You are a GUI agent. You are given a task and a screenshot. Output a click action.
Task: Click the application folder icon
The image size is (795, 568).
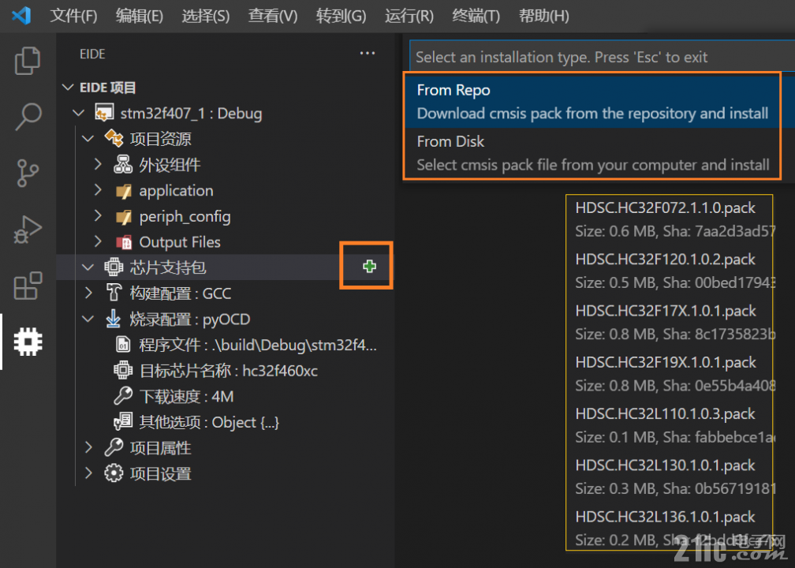123,191
